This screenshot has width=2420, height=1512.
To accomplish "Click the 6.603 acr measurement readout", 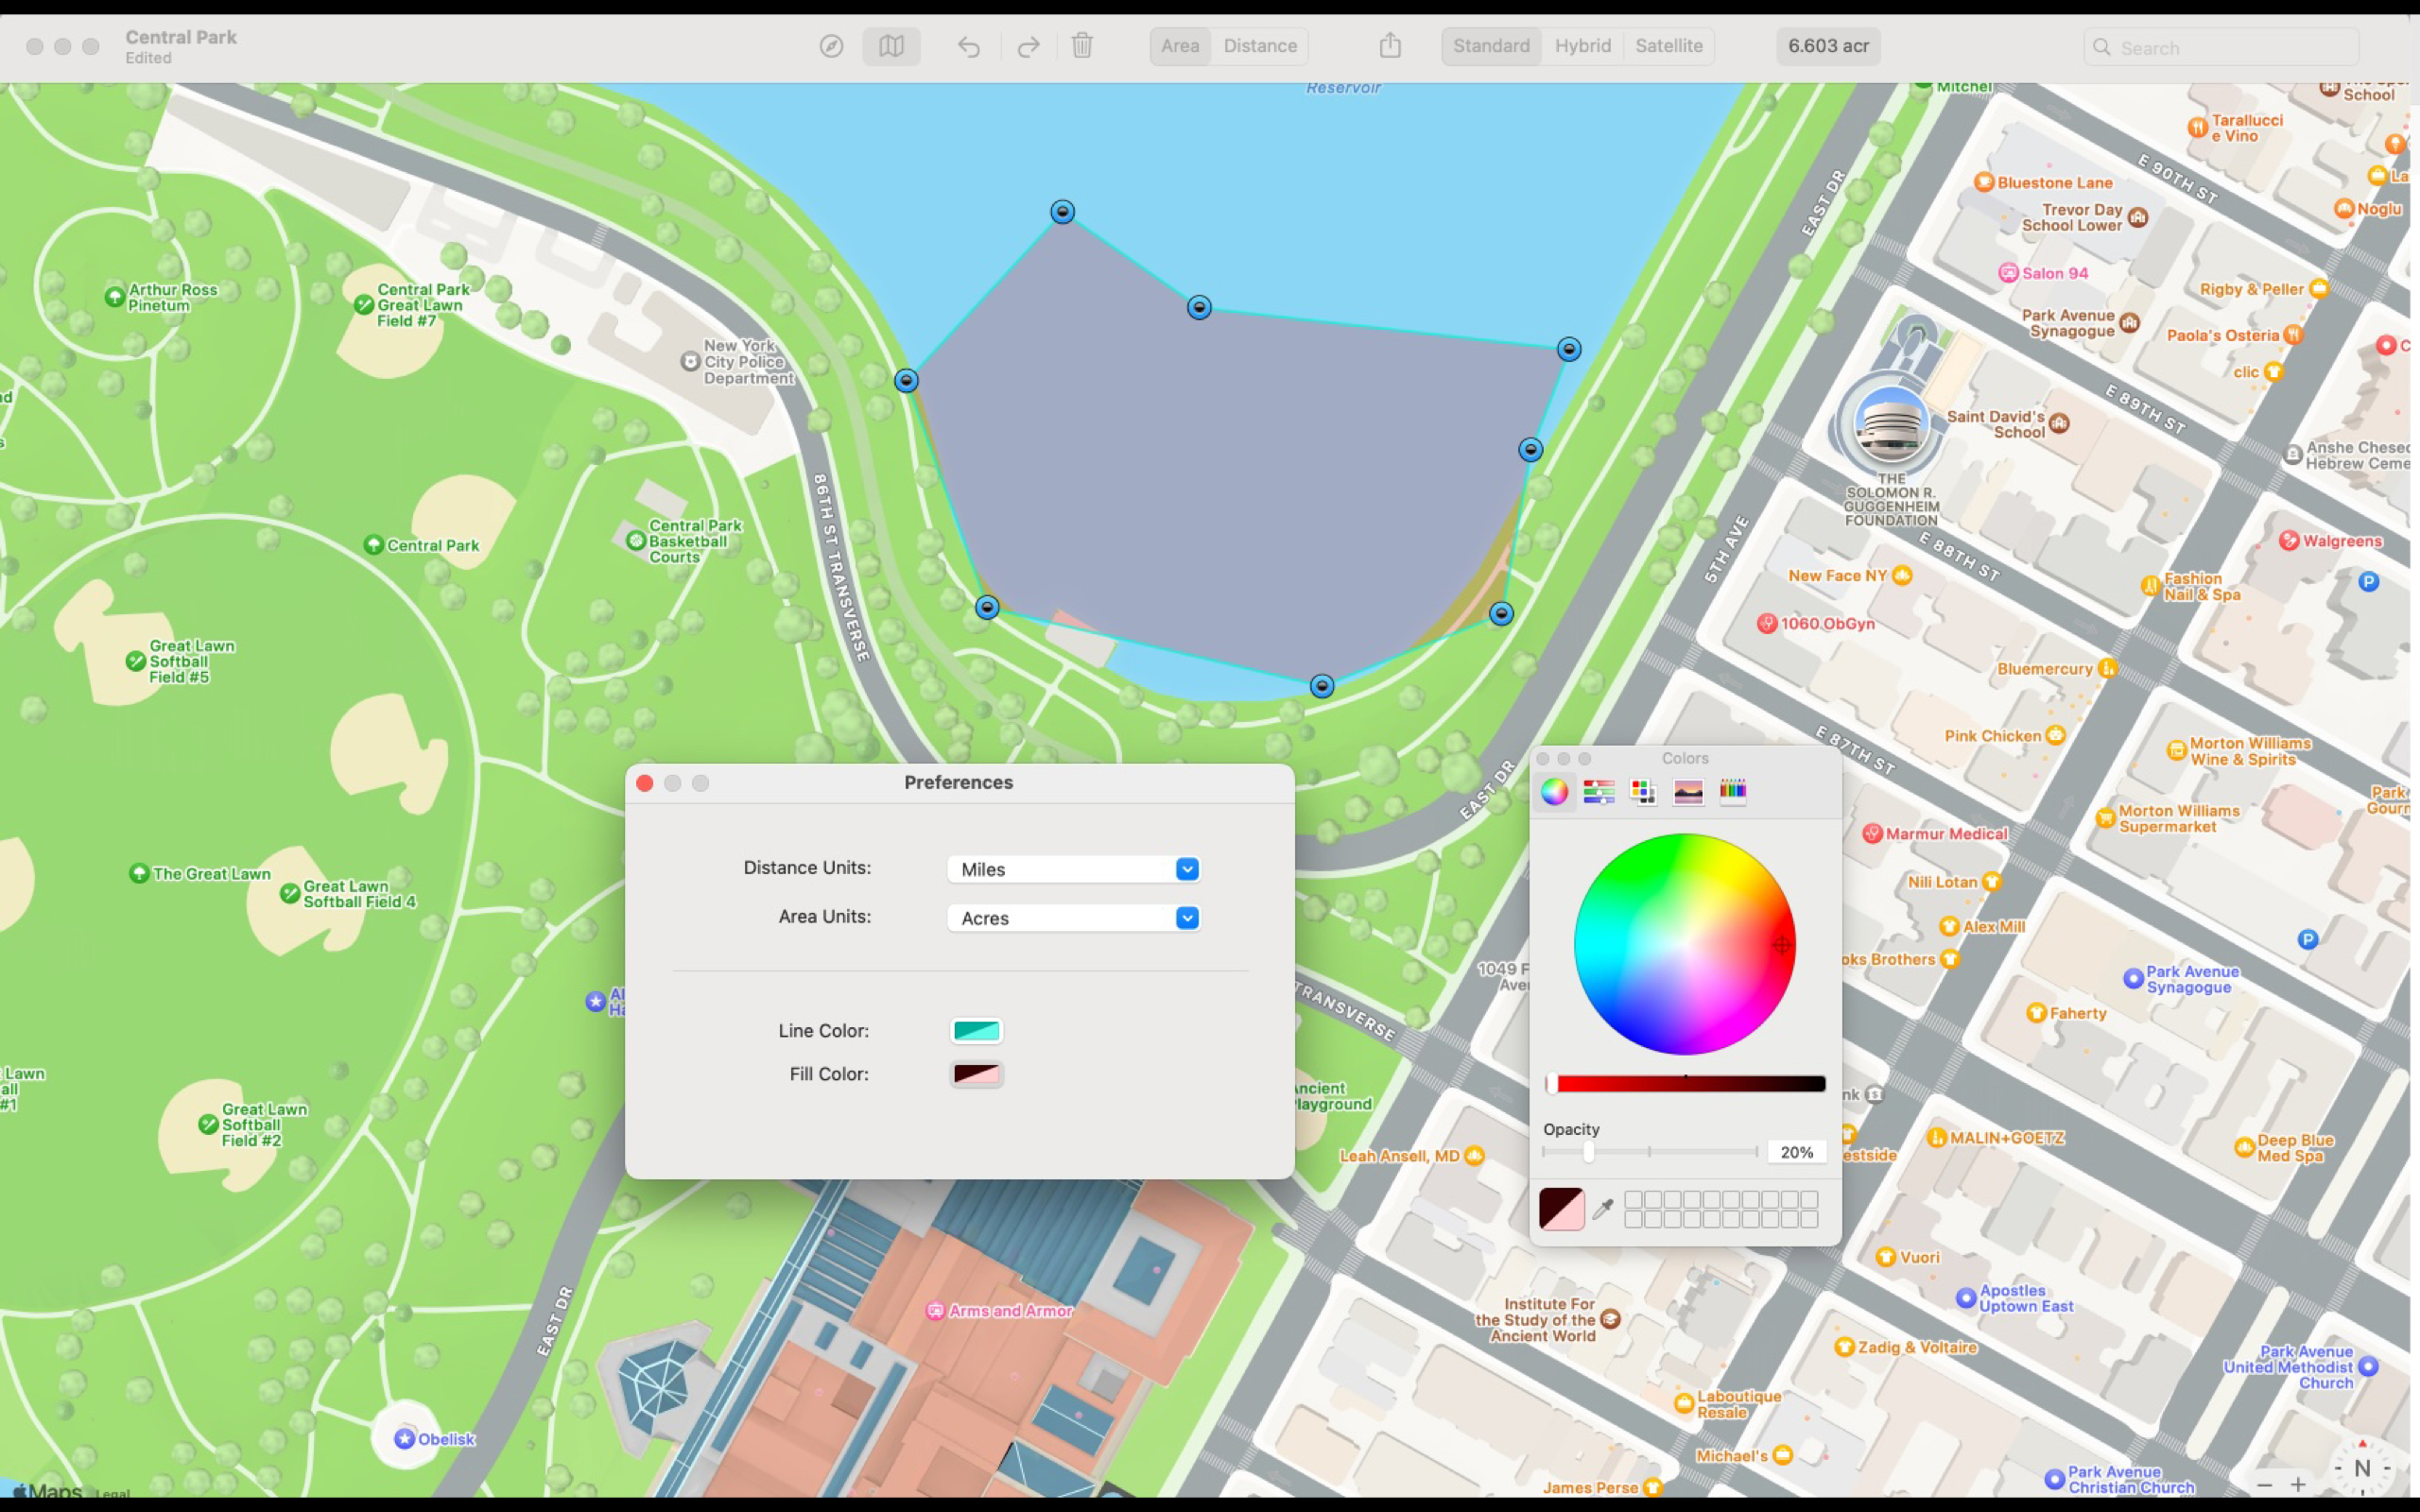I will coord(1828,46).
